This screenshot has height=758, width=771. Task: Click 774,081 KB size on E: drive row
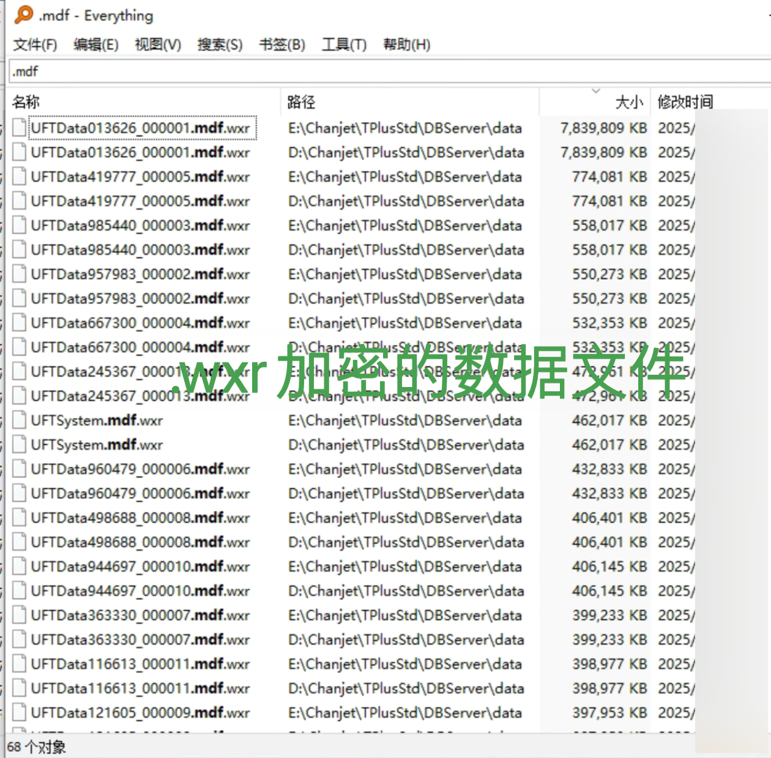coord(609,177)
